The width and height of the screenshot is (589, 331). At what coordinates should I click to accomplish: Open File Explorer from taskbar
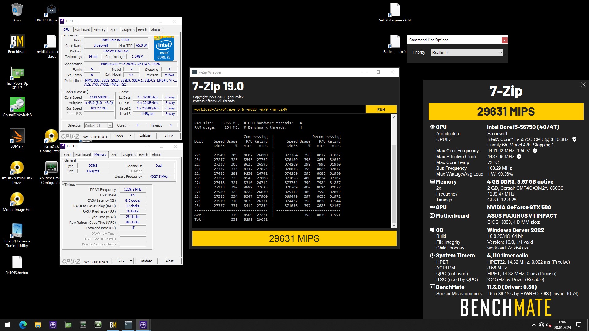38,325
